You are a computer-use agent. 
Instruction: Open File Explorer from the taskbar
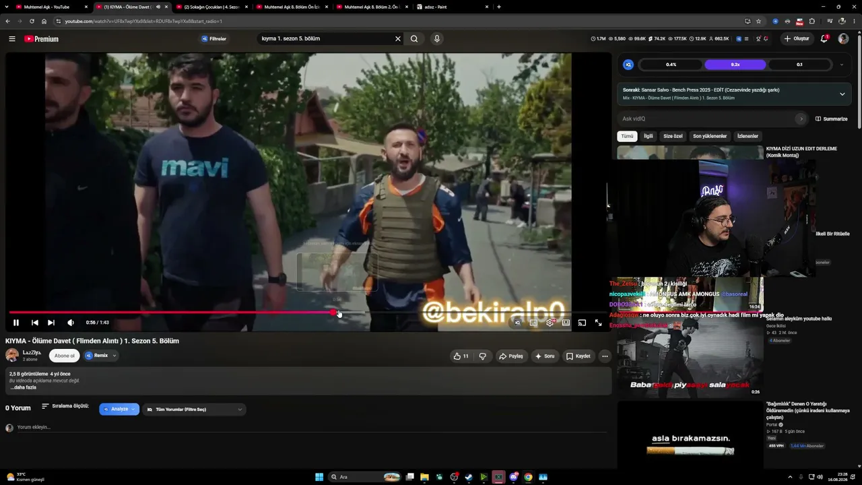click(424, 477)
